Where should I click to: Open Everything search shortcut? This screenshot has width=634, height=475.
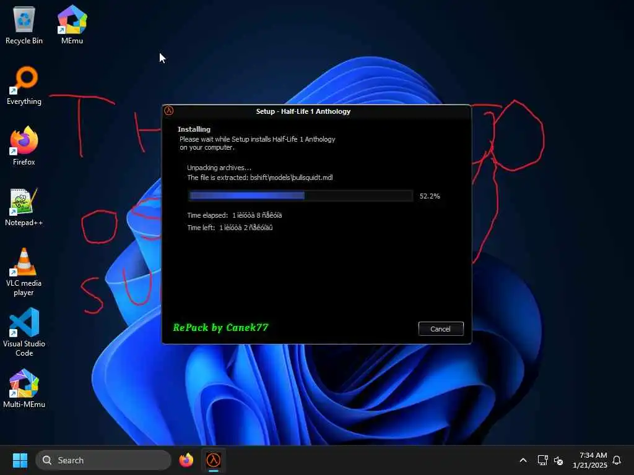(24, 85)
